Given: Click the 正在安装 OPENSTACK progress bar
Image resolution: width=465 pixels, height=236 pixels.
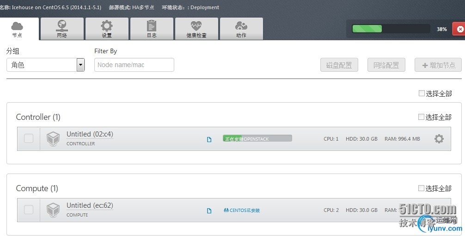Looking at the screenshot, I should coord(257,138).
